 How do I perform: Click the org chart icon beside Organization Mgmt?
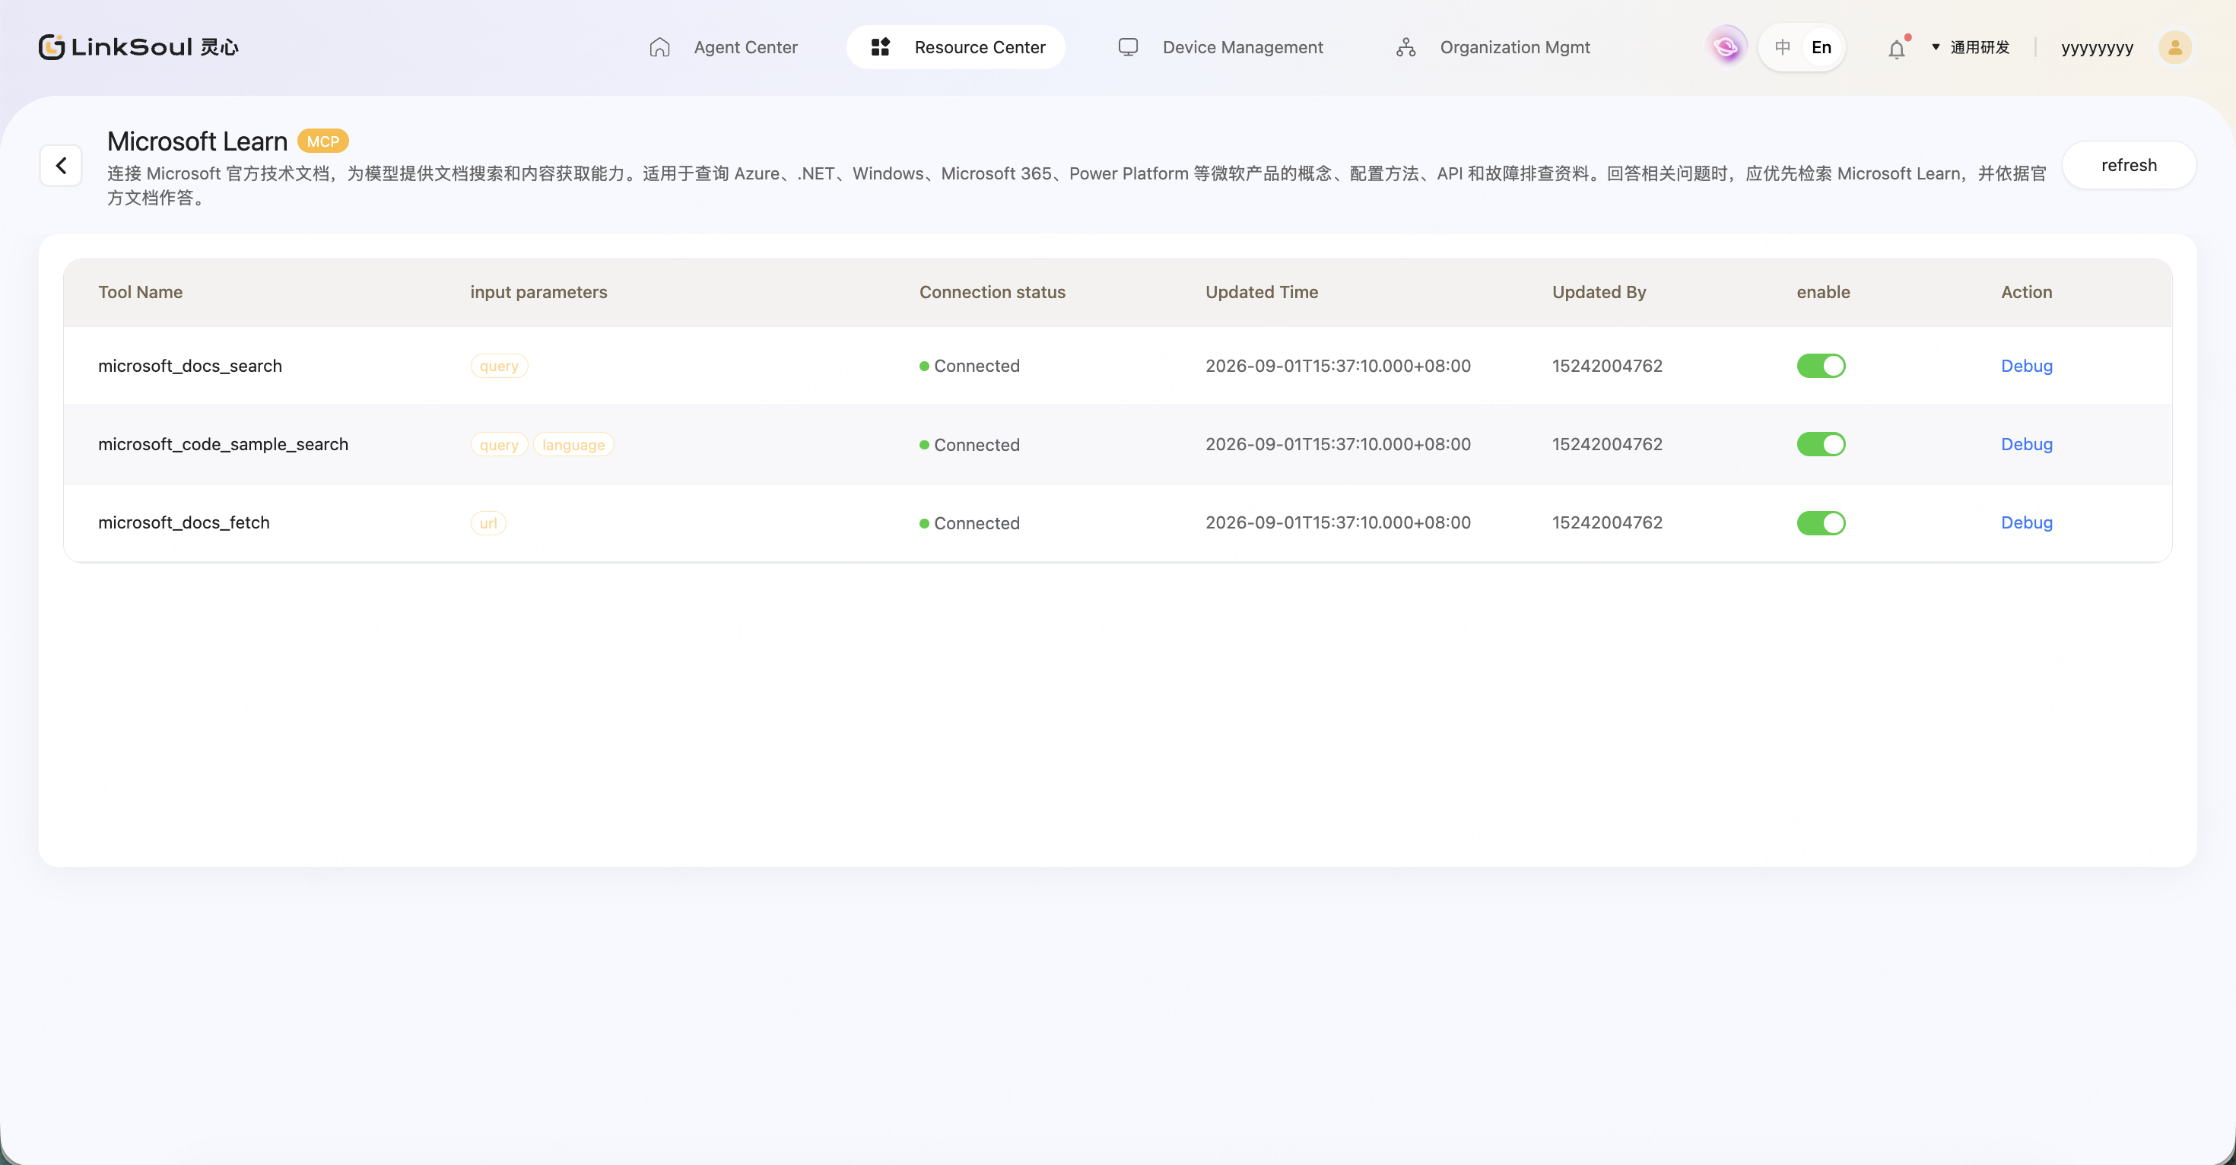(x=1405, y=47)
